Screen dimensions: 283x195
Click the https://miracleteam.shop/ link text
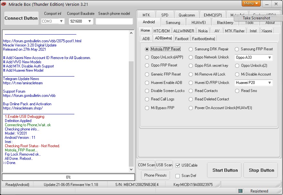pyautogui.click(x=23, y=108)
